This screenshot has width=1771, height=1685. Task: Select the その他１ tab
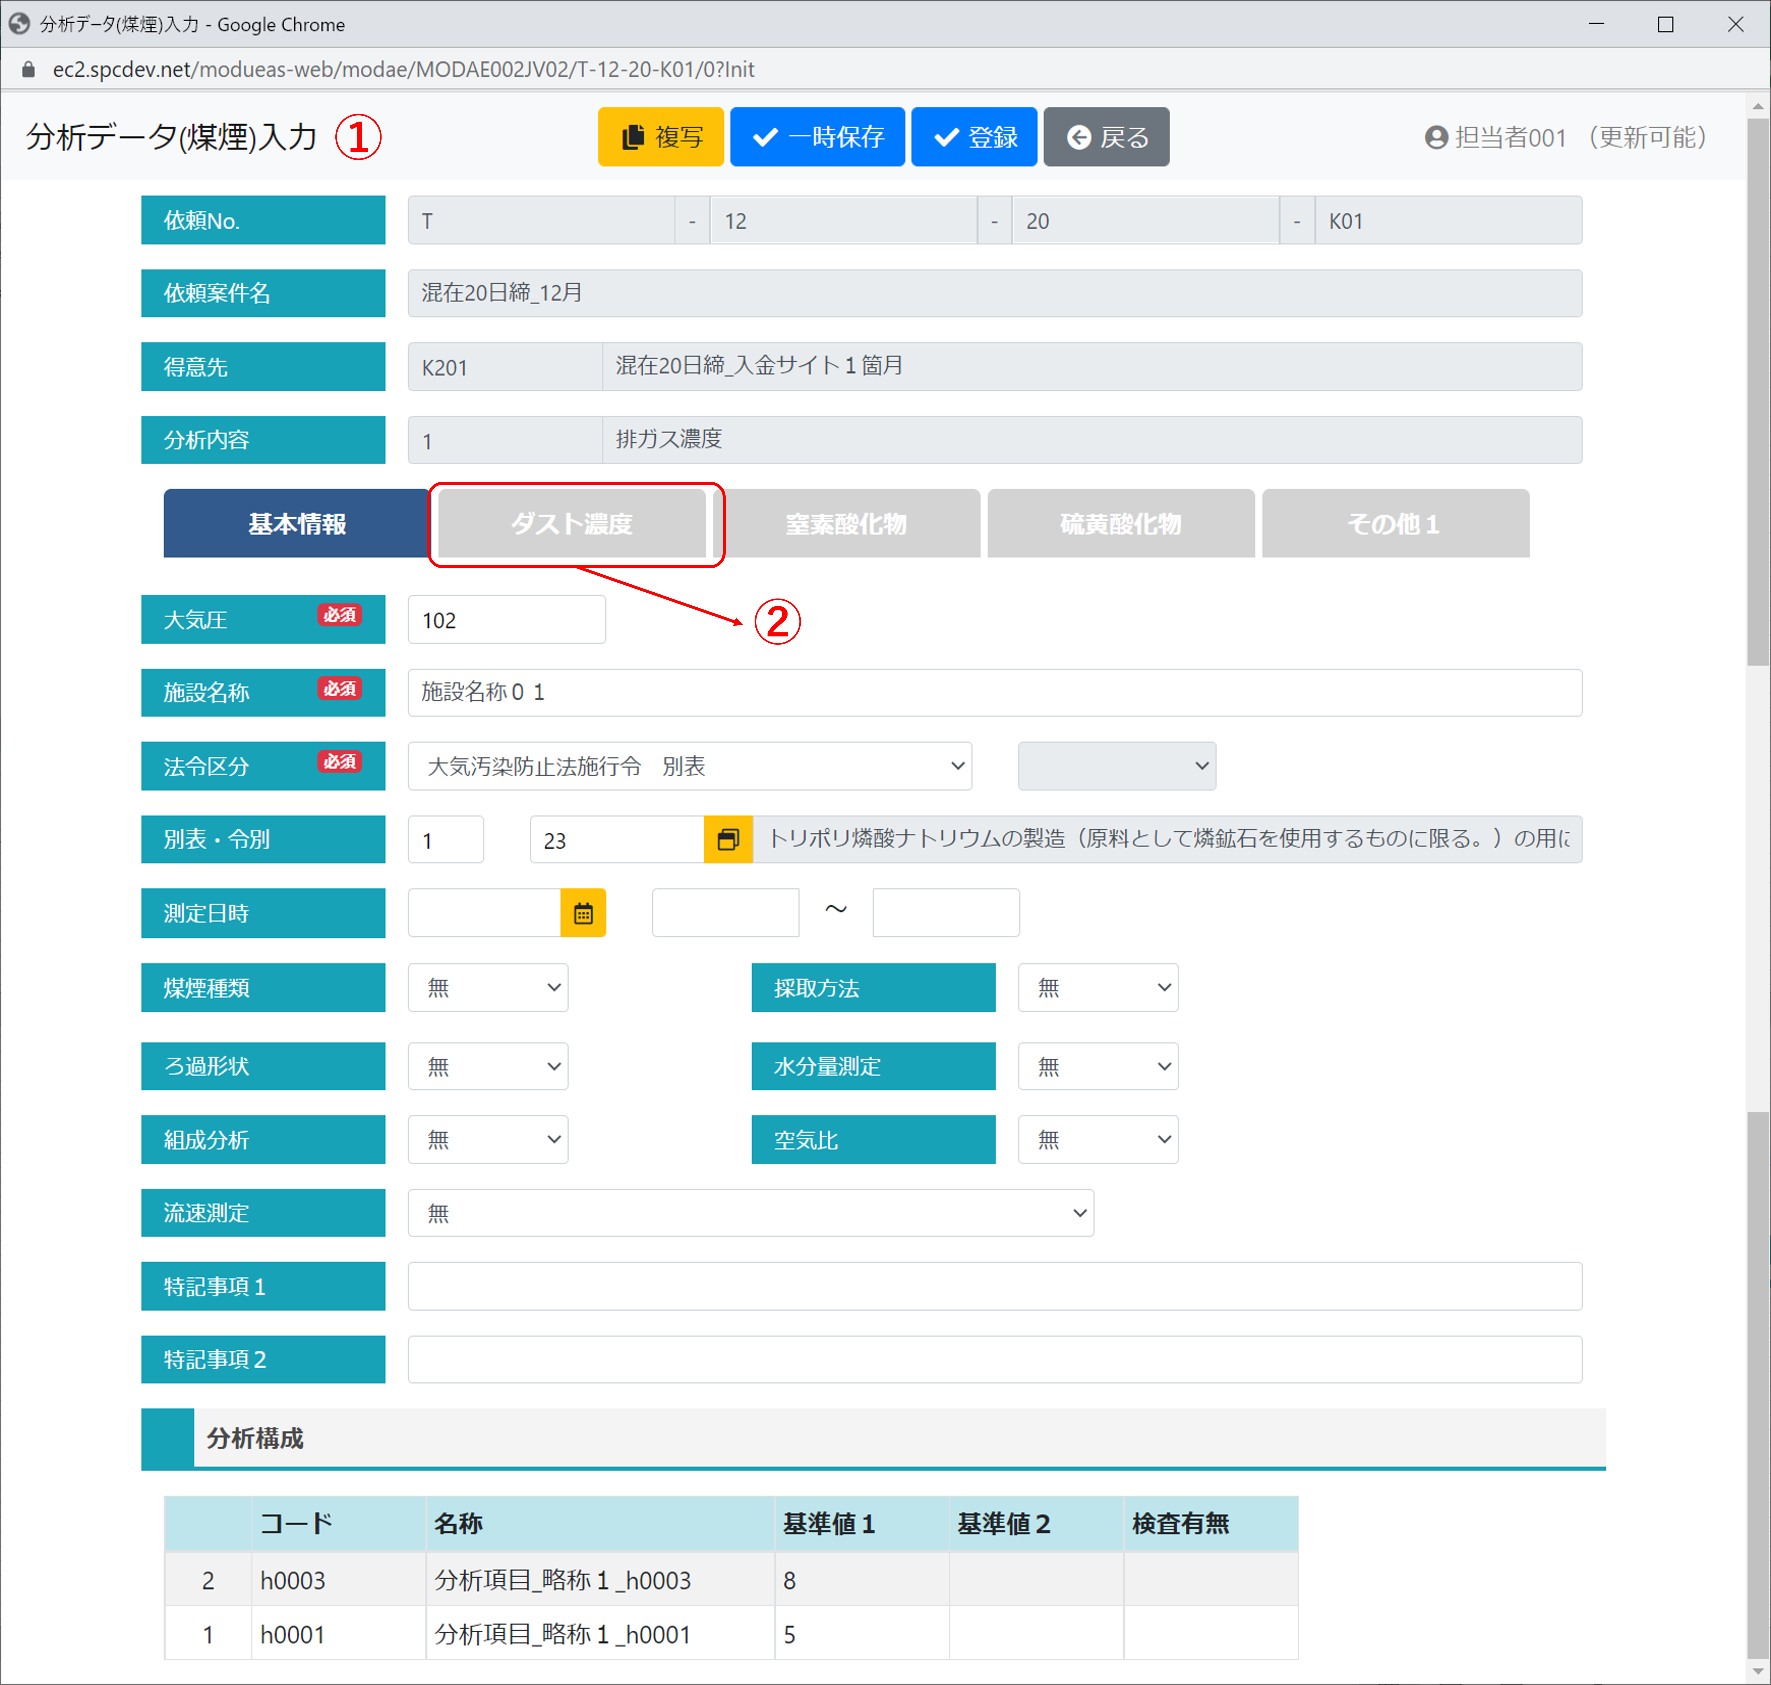pyautogui.click(x=1395, y=524)
